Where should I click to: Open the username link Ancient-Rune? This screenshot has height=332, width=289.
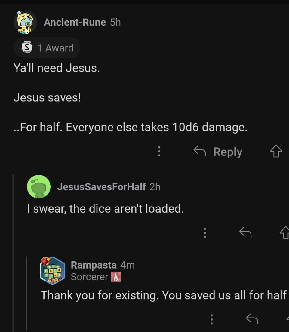(75, 22)
